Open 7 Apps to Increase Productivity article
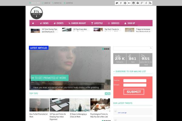Image resolution: width=182 pixels, height=121 pixels. click(x=143, y=30)
